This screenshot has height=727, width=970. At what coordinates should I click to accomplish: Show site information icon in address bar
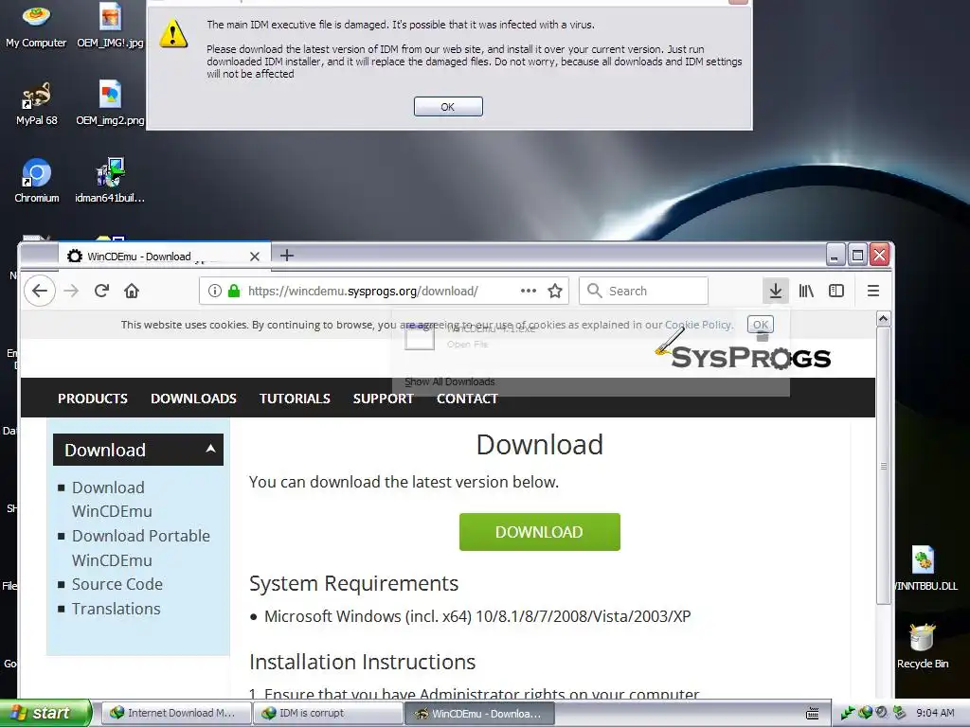(215, 291)
